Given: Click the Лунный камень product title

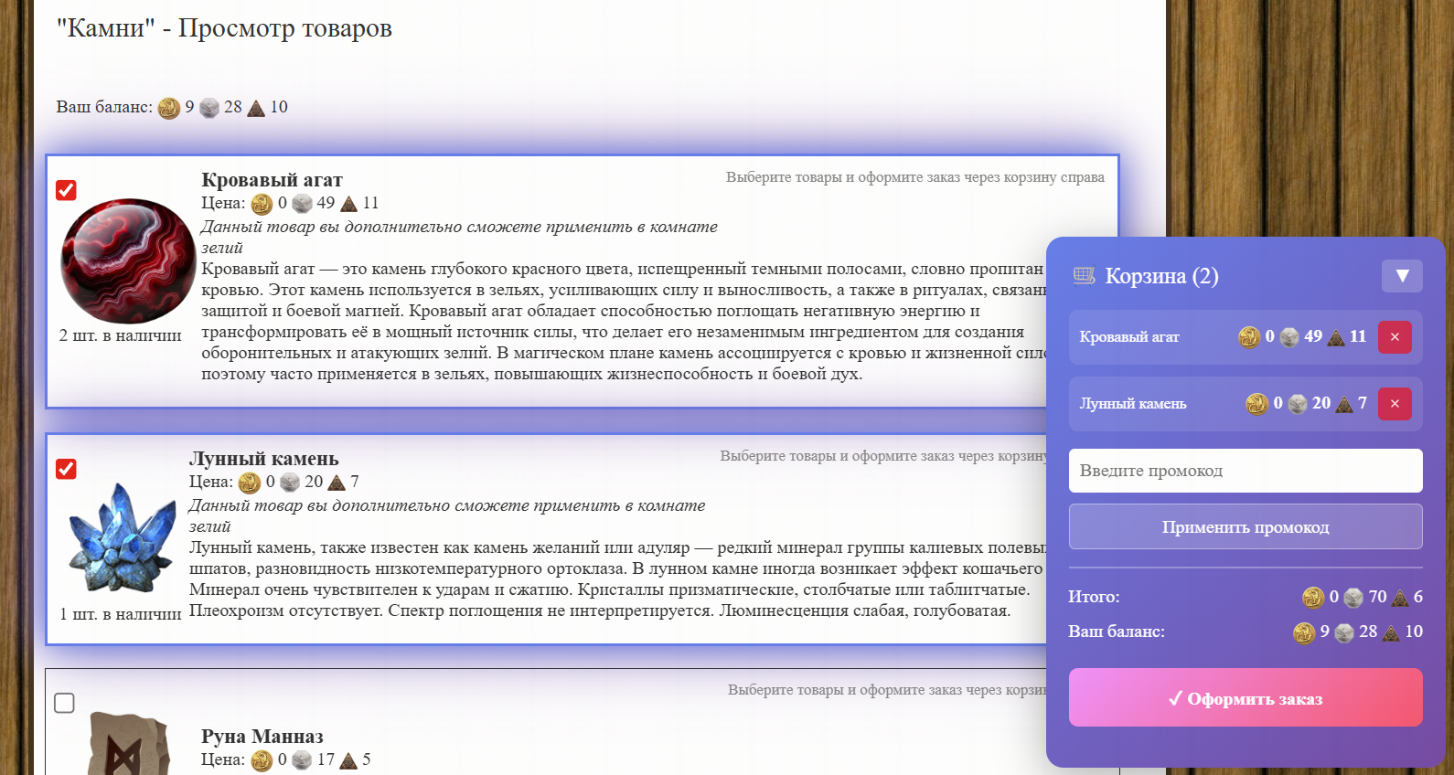Looking at the screenshot, I should coord(263,459).
